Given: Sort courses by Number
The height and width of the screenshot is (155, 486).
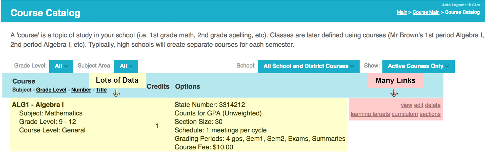Looking at the screenshot, I should coord(81,90).
